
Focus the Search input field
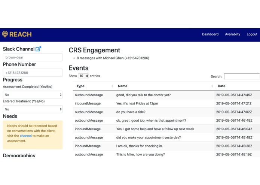tap(242, 76)
